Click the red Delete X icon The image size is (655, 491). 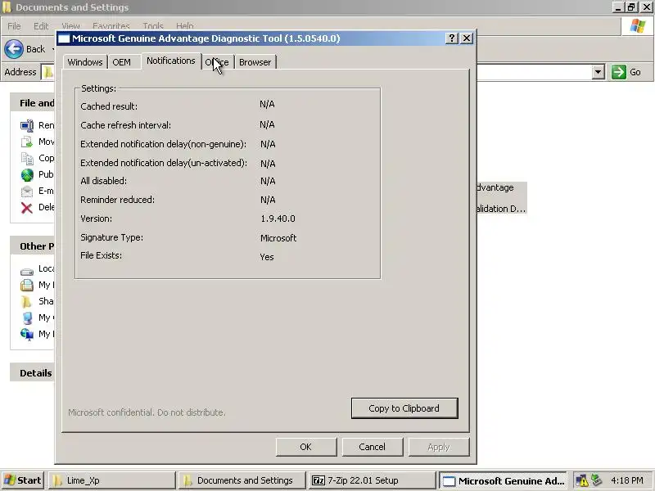tap(27, 208)
